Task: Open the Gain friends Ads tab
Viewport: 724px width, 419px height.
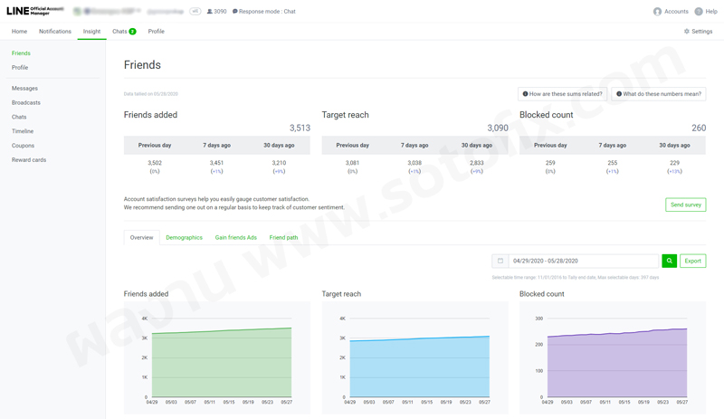Action: tap(235, 237)
